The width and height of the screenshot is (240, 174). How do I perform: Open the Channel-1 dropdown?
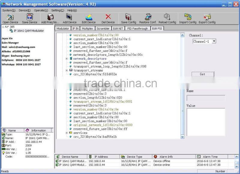tap(214, 41)
